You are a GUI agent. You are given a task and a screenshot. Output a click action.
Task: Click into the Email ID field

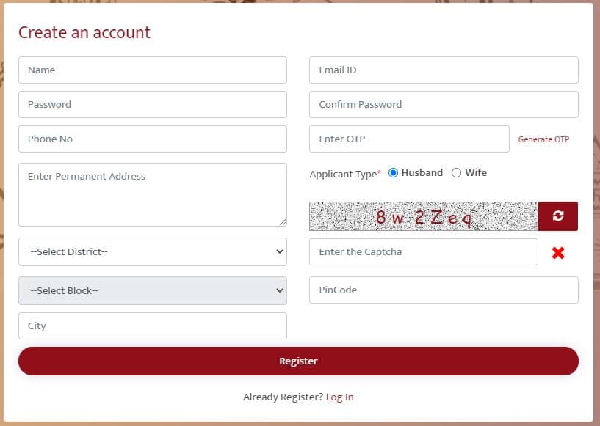tap(444, 70)
